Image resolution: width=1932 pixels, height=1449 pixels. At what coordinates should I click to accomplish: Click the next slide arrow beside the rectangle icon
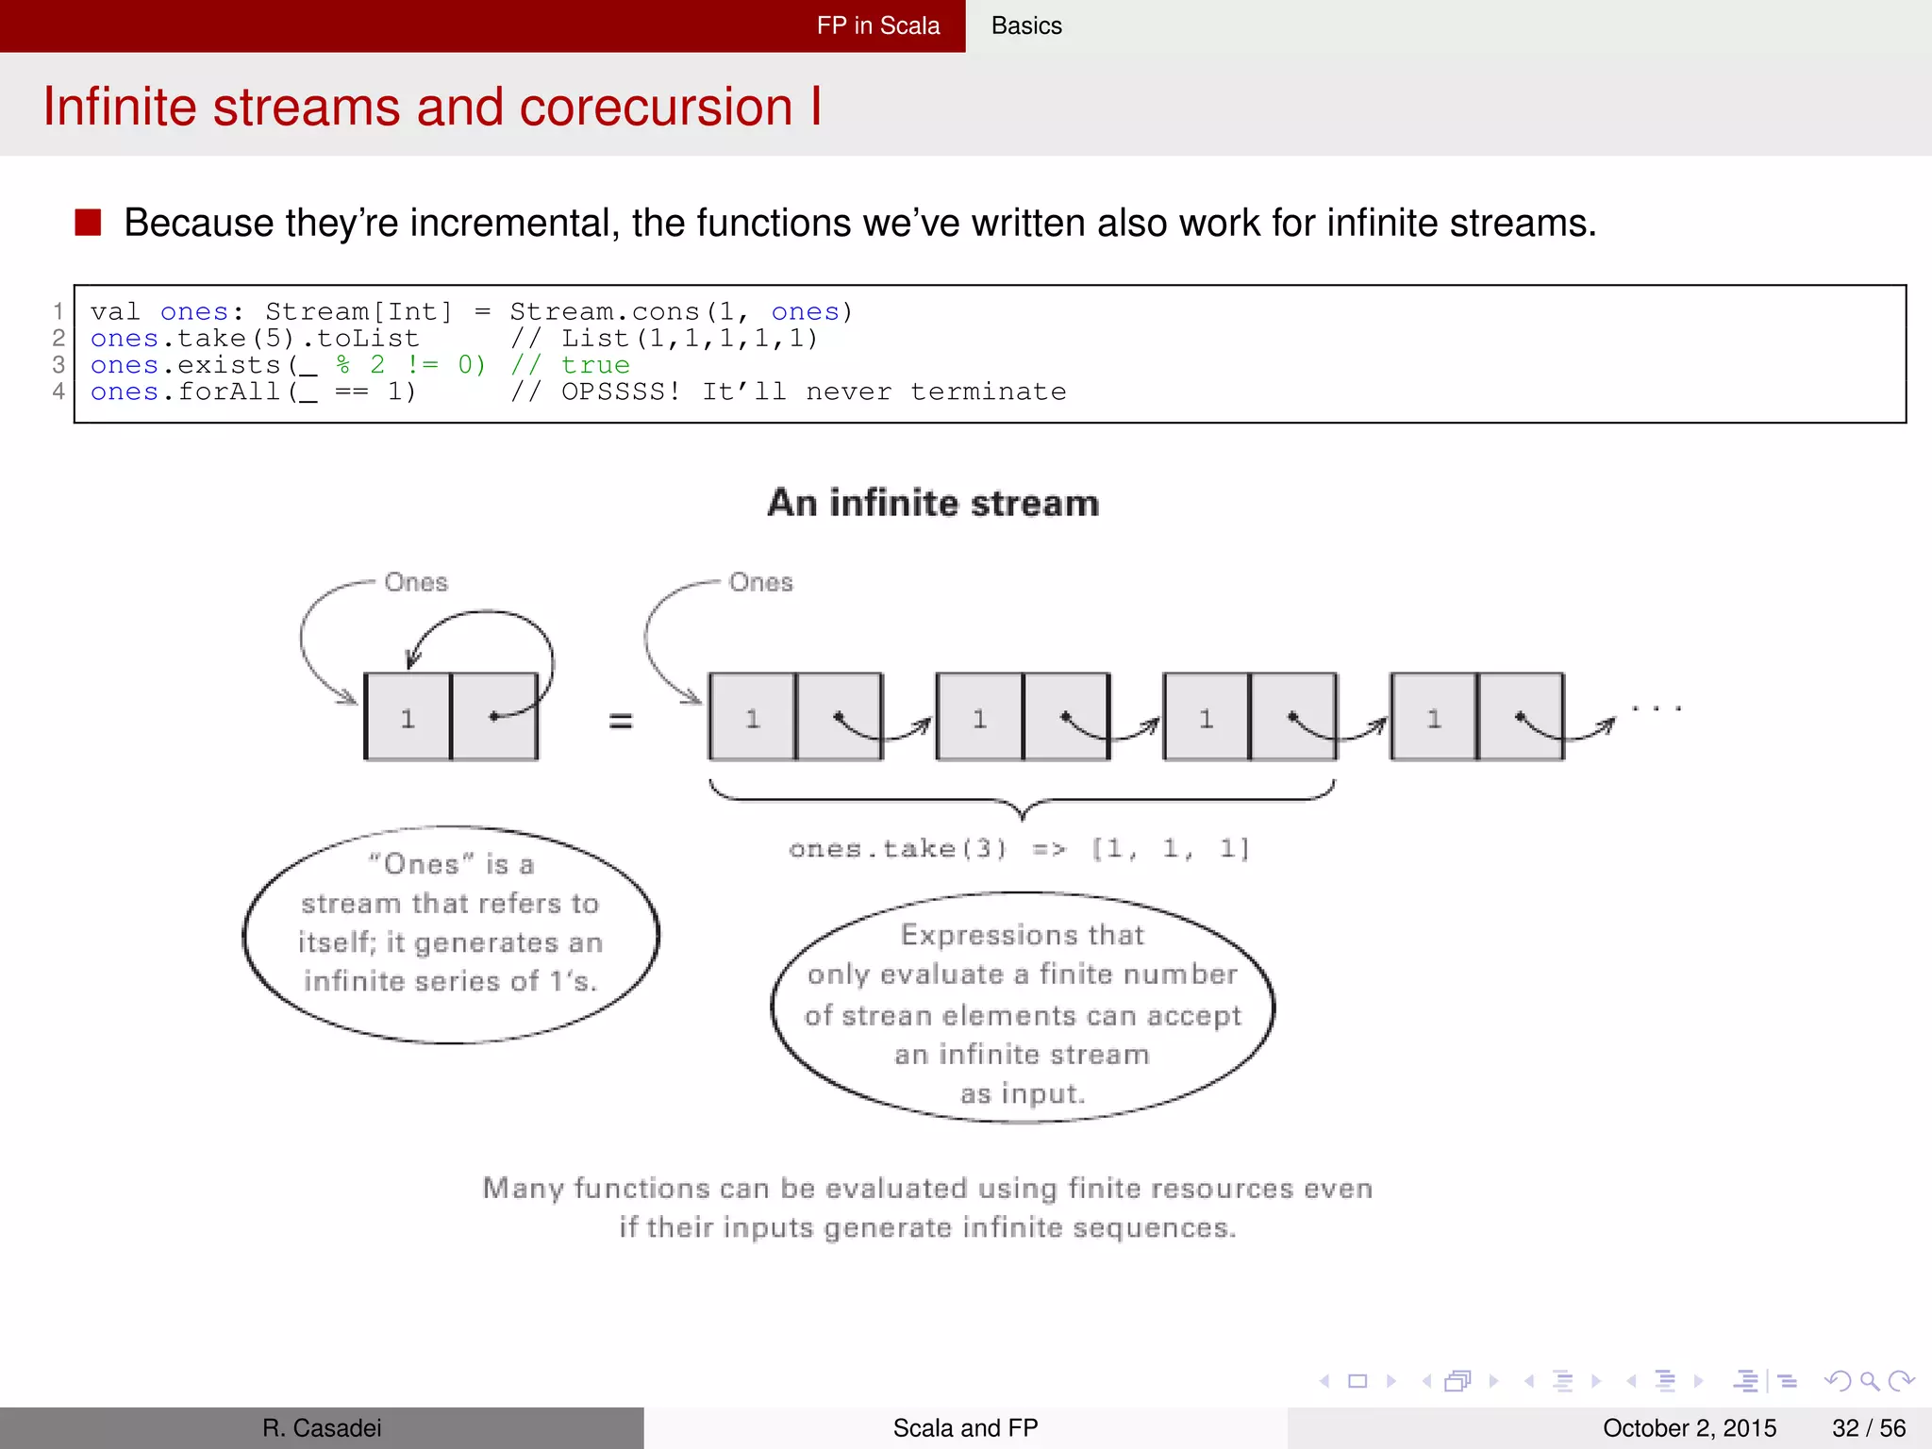coord(1391,1381)
